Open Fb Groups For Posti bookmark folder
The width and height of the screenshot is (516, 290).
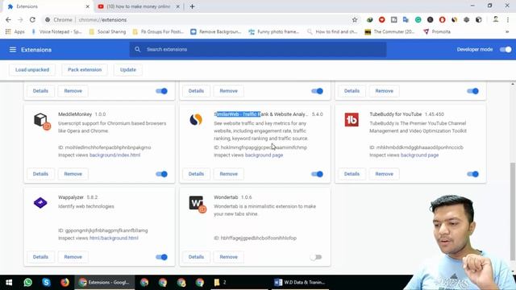(158, 31)
